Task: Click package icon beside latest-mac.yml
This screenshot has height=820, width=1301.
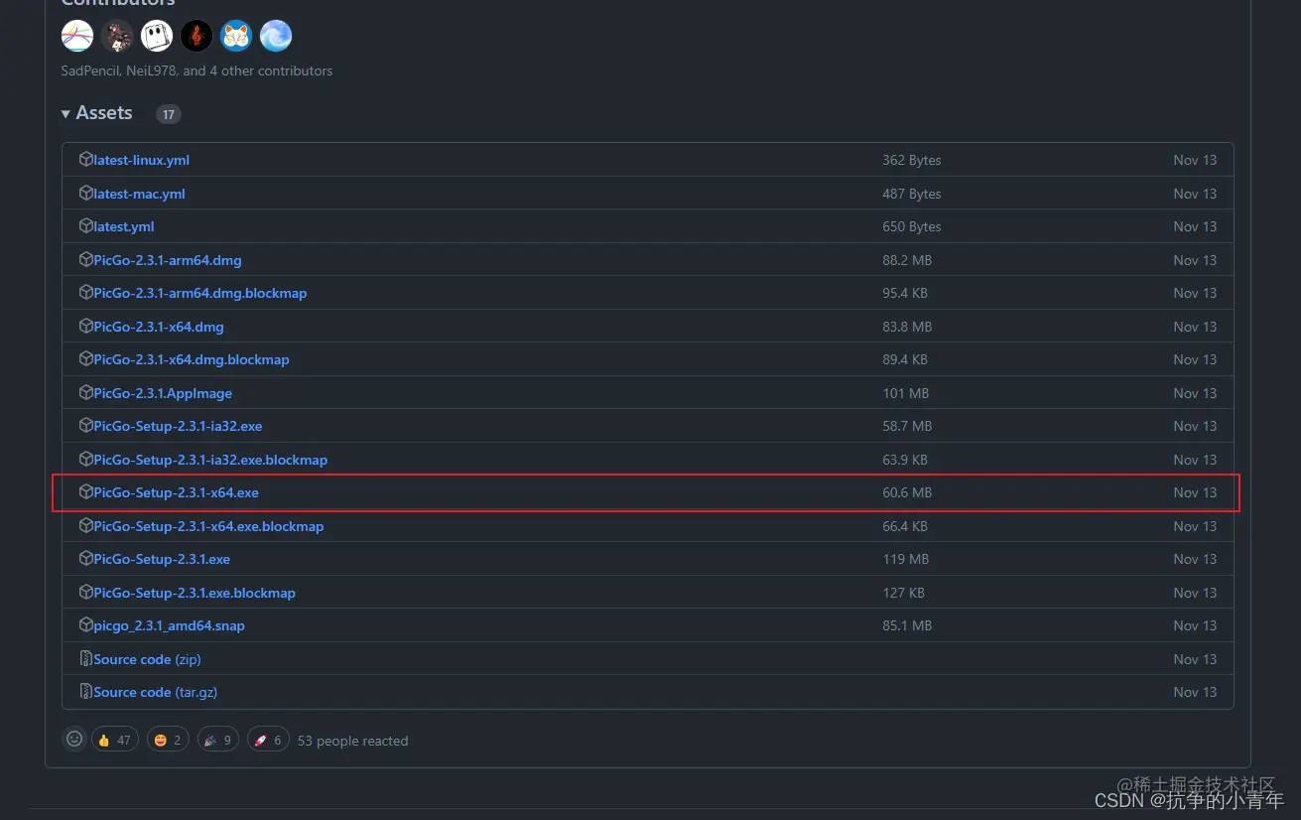Action: pos(85,194)
